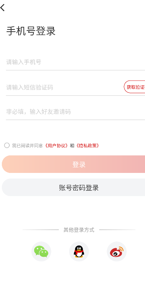Image resolution: width=145 pixels, height=281 pixels.
Task: Focus the 请输入手机号 phone number field
Action: click(x=75, y=62)
